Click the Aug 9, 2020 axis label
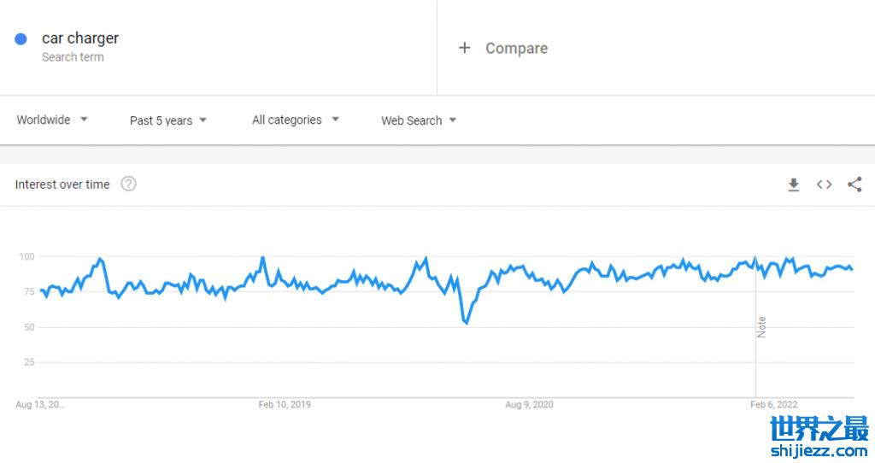The width and height of the screenshot is (875, 463). pyautogui.click(x=530, y=404)
